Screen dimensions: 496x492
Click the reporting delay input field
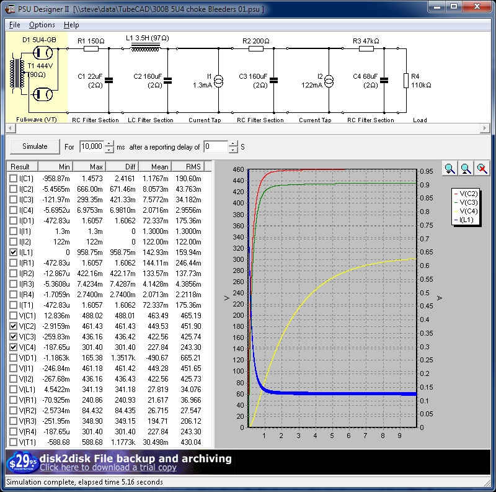pyautogui.click(x=215, y=147)
